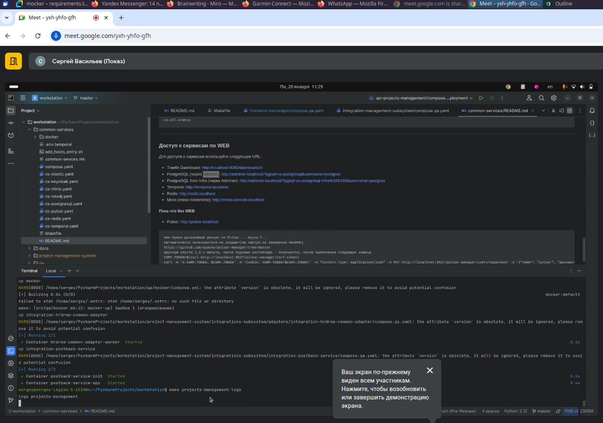Open Notifications bell icon
Image resolution: width=603 pixels, height=423 pixels.
coord(592,111)
